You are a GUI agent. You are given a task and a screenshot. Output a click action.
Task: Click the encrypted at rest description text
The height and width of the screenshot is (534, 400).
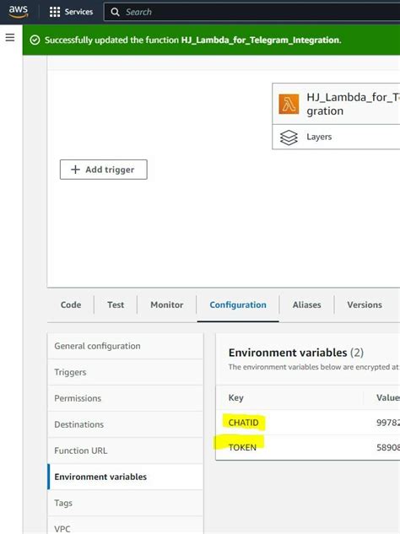click(314, 367)
